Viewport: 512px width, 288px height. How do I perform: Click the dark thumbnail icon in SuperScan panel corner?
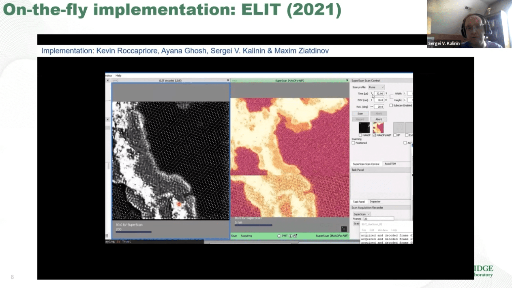click(344, 229)
